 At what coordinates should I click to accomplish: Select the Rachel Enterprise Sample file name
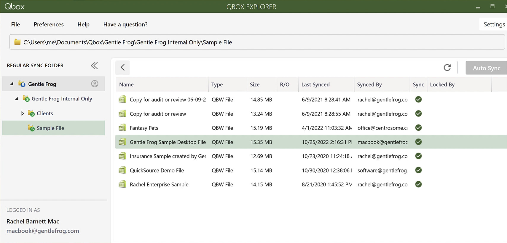(x=159, y=184)
